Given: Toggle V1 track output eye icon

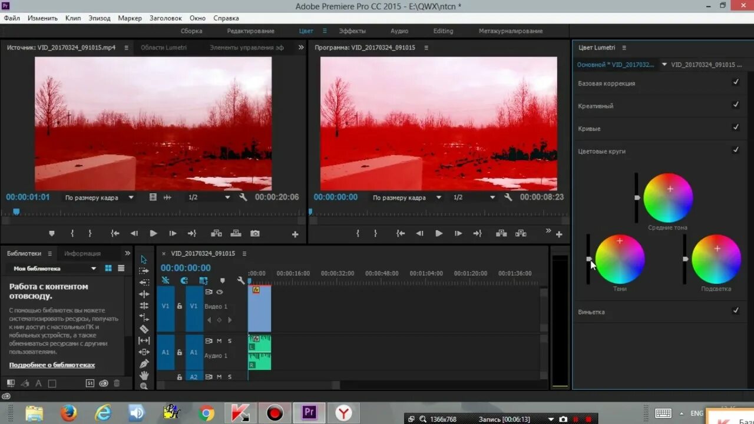Looking at the screenshot, I should tap(220, 292).
